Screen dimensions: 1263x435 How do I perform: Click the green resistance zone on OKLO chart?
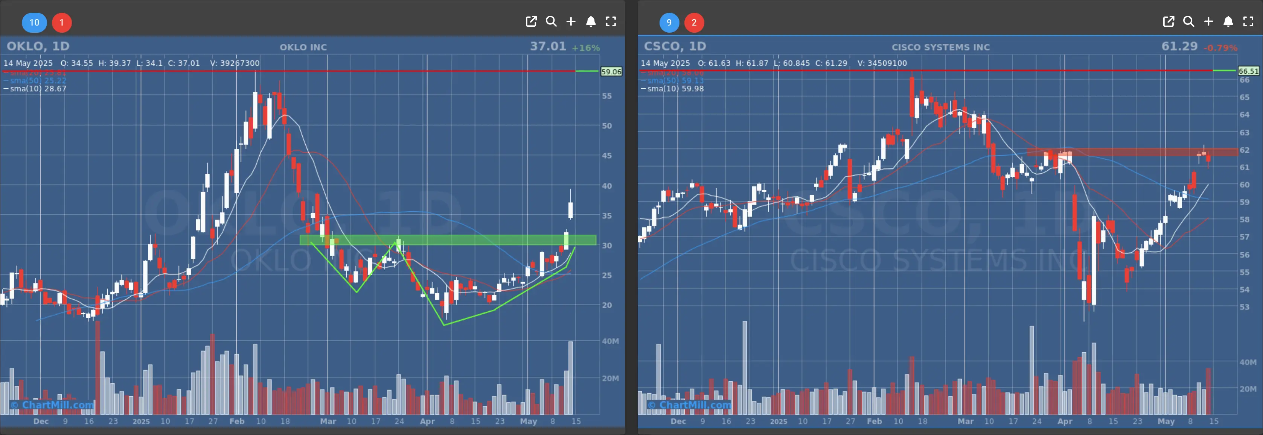click(x=448, y=240)
